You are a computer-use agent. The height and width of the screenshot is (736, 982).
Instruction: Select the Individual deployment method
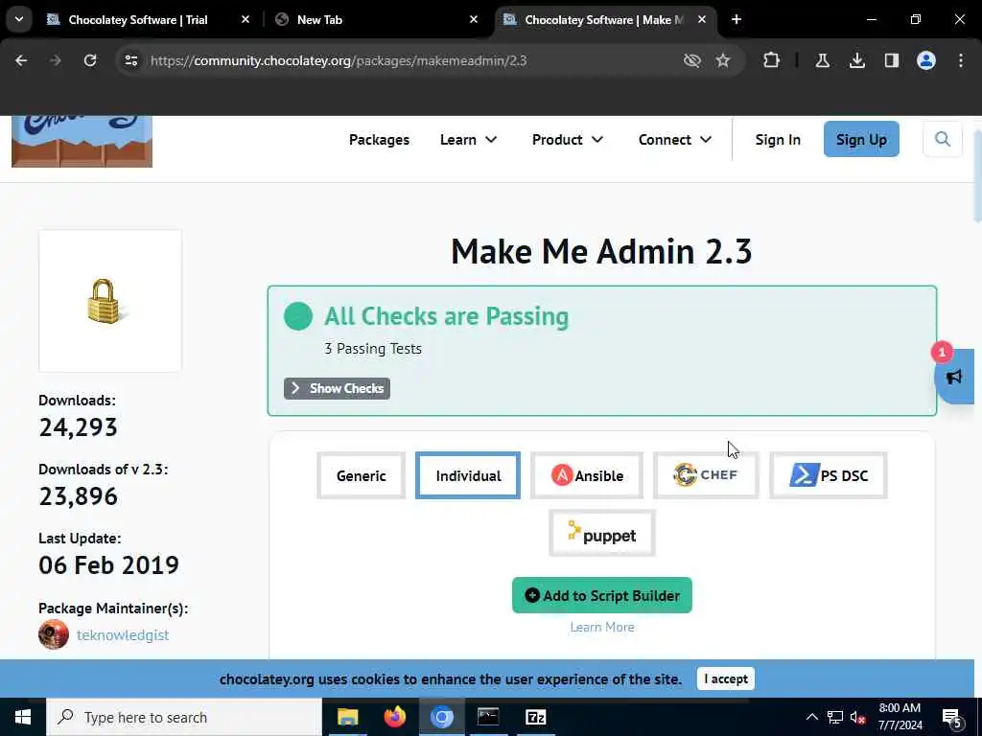click(x=468, y=475)
